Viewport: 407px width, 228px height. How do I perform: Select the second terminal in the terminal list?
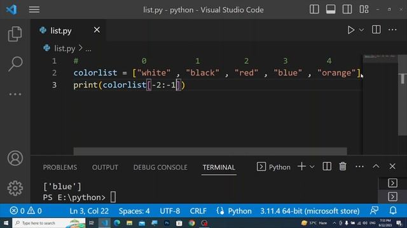pos(392,197)
